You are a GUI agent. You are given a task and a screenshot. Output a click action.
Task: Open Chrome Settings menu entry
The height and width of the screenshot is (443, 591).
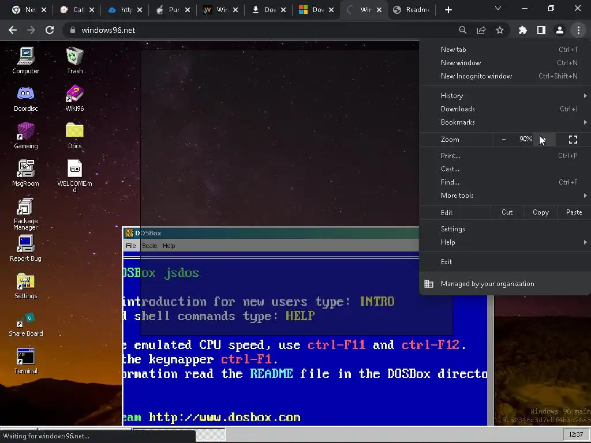coord(505,229)
